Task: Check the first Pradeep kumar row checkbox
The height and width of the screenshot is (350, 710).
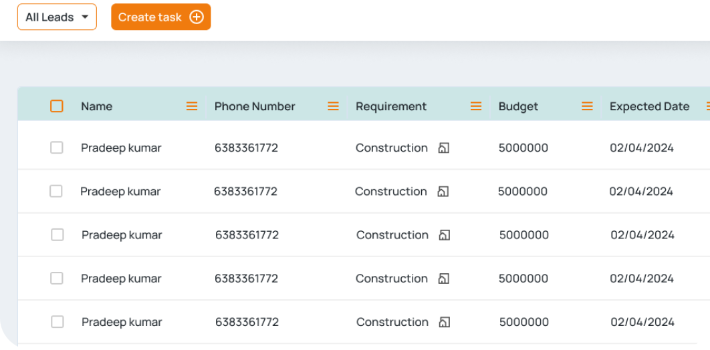Action: click(x=57, y=148)
